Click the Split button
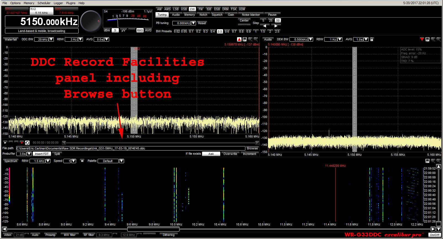Image resolution: width=443 pixels, height=239 pixels. [x=57, y=154]
